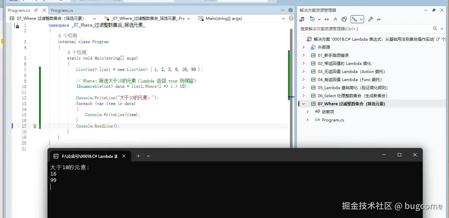
Task: Click the split editor window icon
Action: [x=292, y=19]
